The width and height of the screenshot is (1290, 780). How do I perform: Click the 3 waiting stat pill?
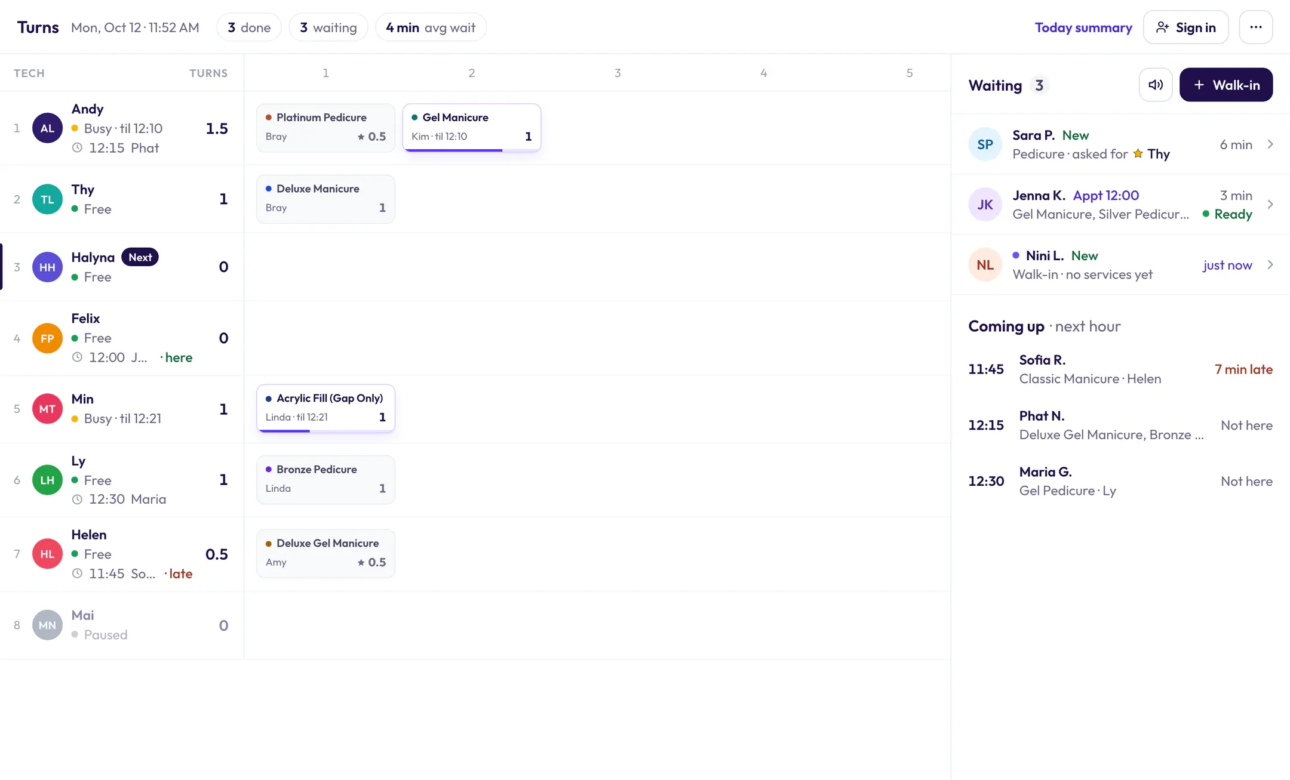tap(328, 27)
